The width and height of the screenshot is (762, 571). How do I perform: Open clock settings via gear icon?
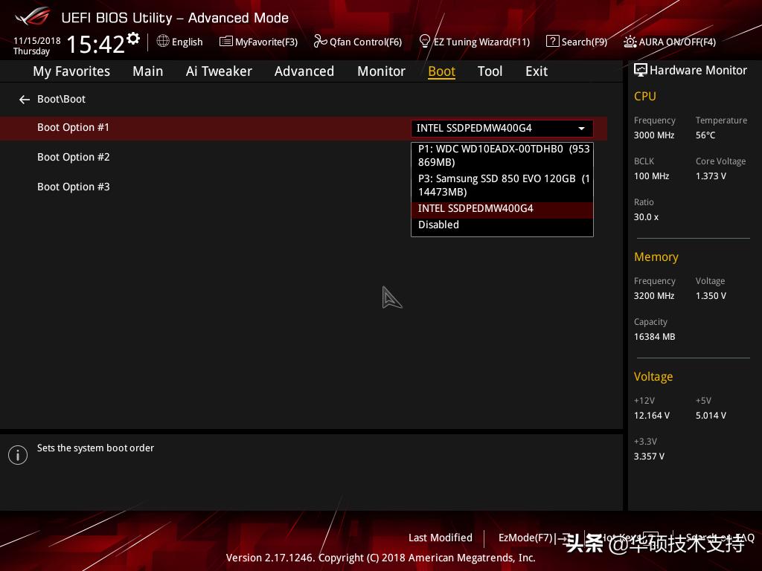tap(133, 38)
